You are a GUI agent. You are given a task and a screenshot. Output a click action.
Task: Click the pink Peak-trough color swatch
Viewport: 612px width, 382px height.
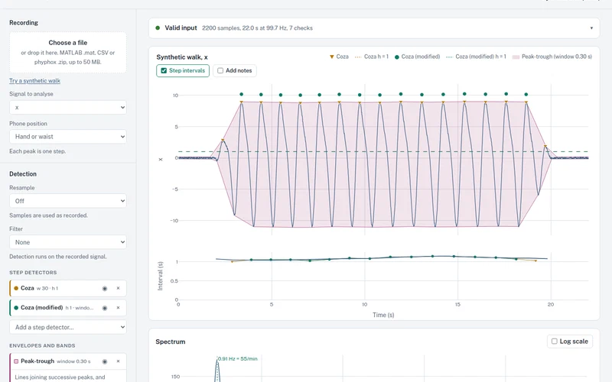click(x=16, y=361)
